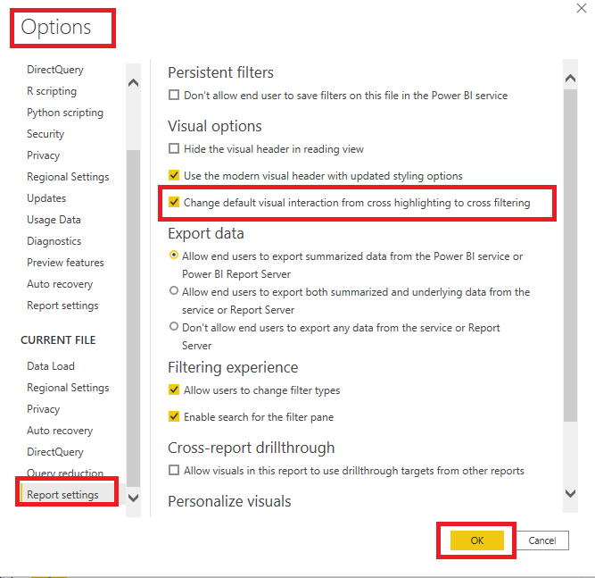The height and width of the screenshot is (578, 595).
Task: Open Current File DirectQuery settings
Action: [x=55, y=452]
